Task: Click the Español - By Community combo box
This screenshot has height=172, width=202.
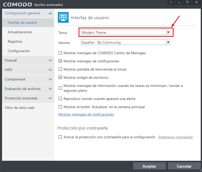Action: tap(126, 42)
